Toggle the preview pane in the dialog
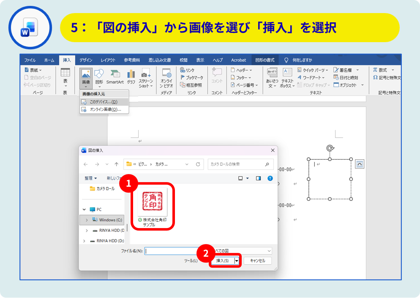This screenshot has width=420, height=298. coord(259,178)
